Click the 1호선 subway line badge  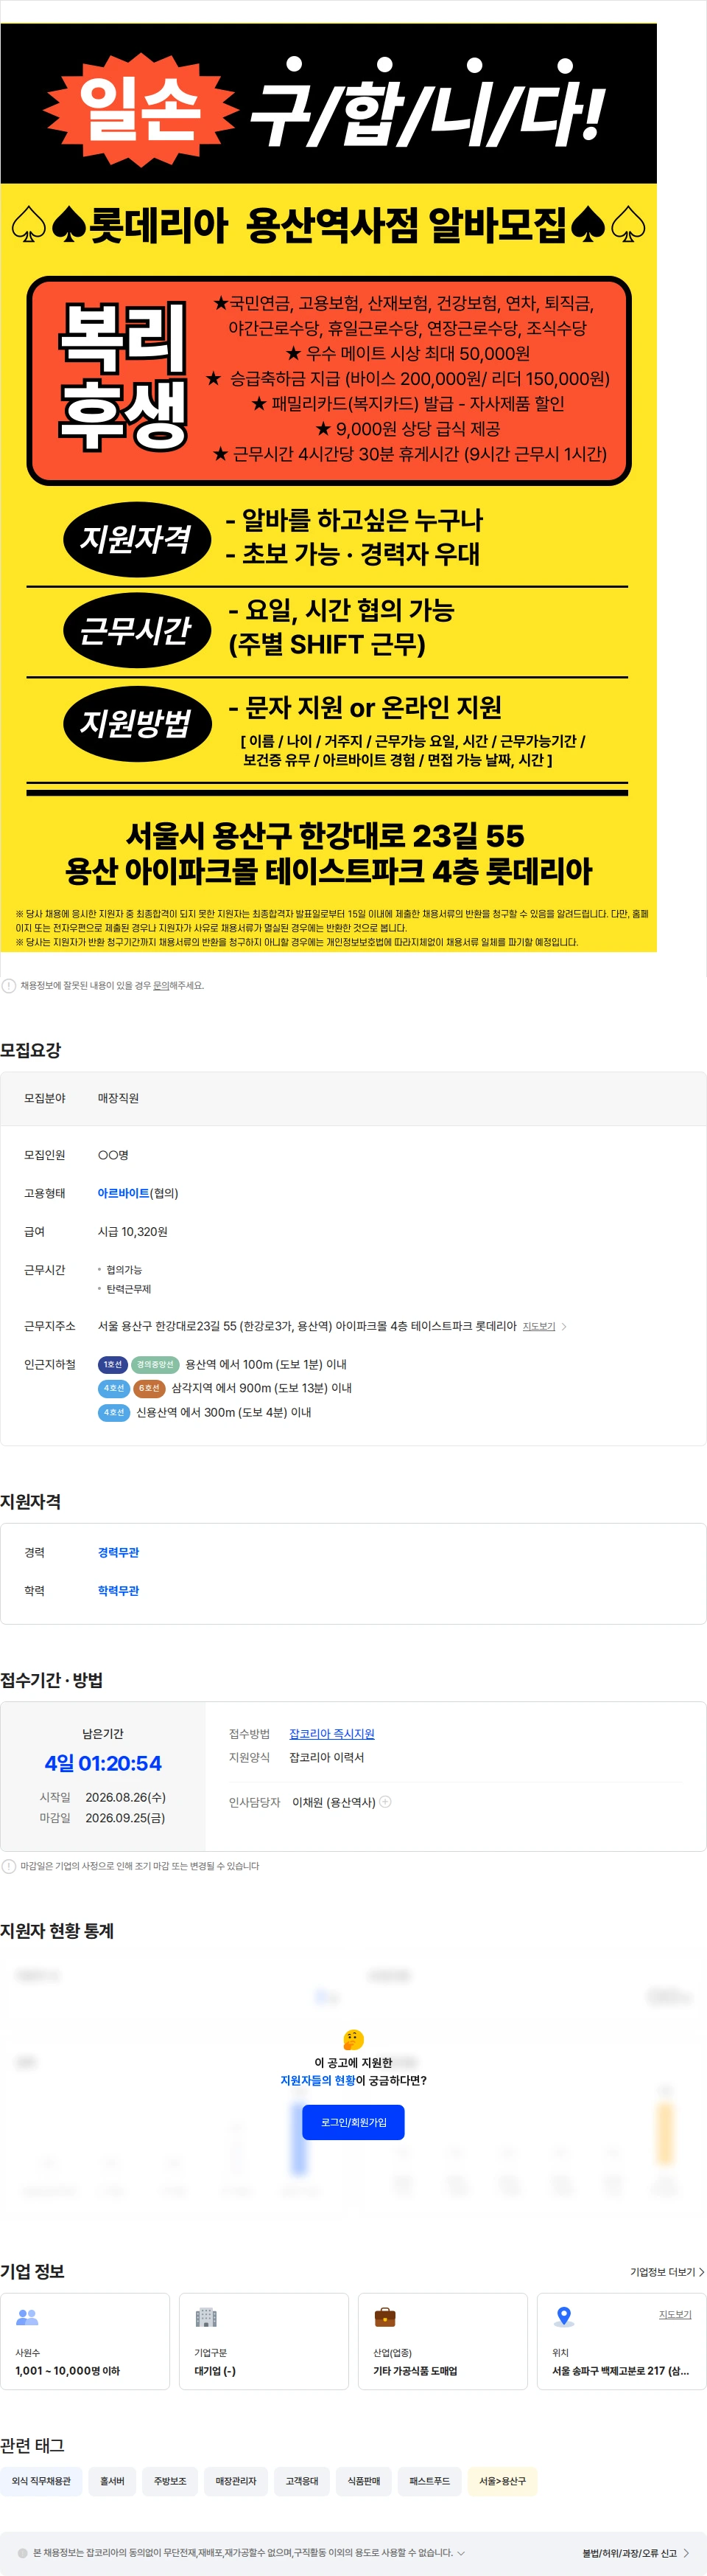pyautogui.click(x=113, y=1364)
